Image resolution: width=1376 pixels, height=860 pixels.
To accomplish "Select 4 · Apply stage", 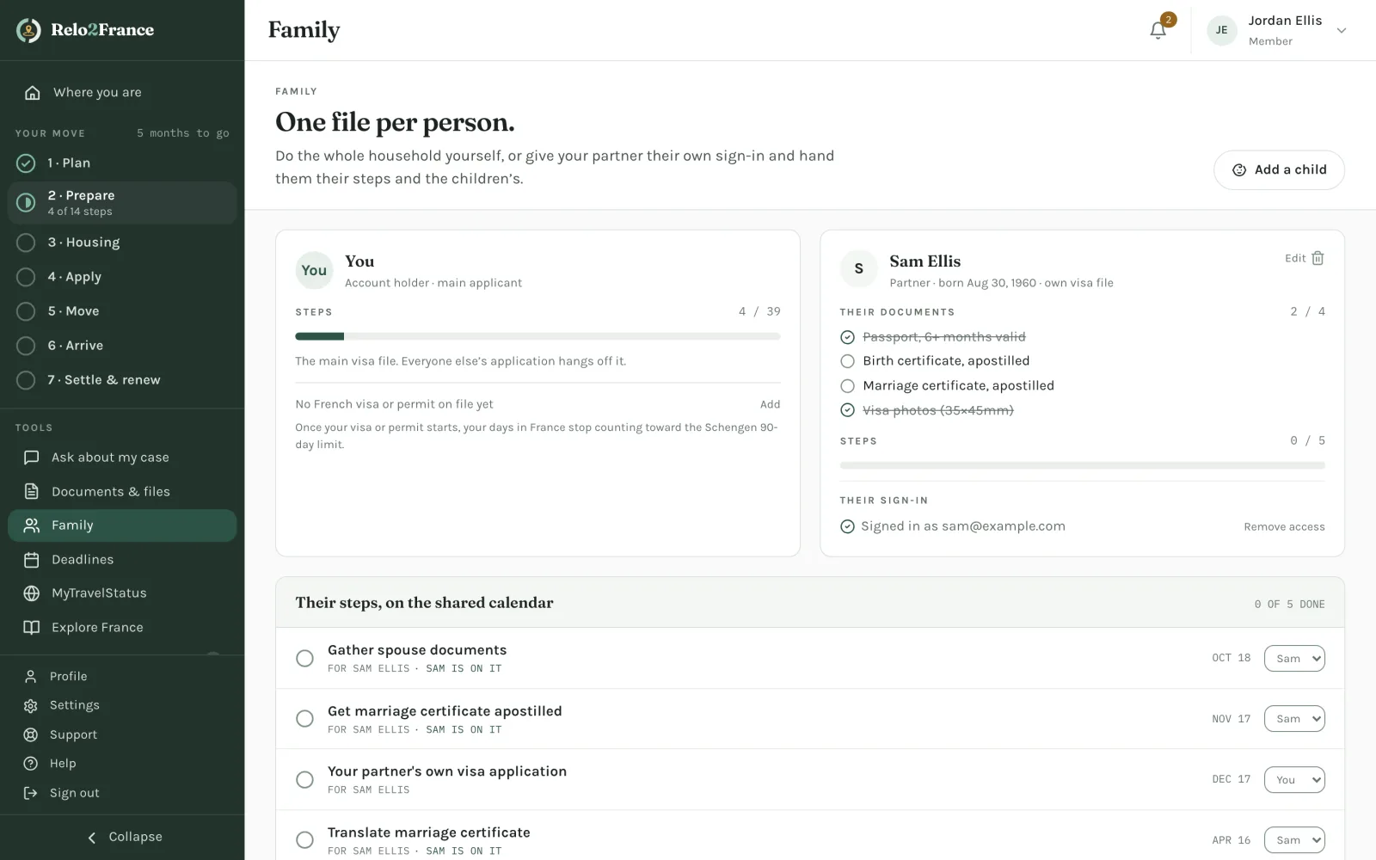I will [122, 277].
